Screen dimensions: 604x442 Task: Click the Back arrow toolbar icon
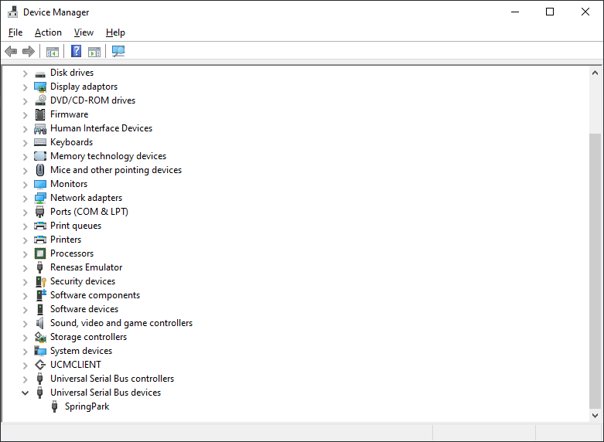11,51
